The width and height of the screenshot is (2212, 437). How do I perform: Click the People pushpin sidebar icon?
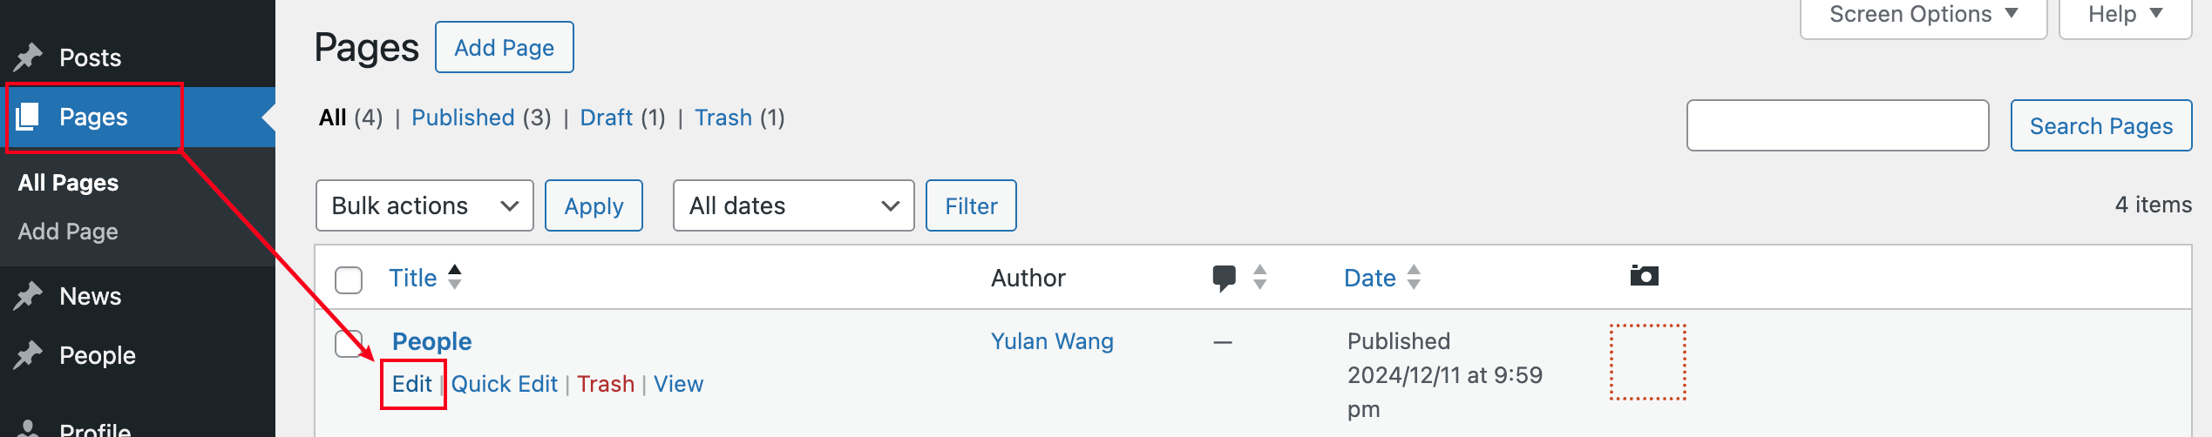(x=28, y=355)
